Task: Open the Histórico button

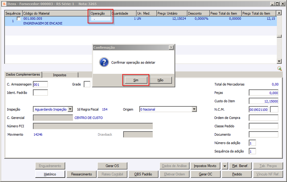Action: (50, 174)
